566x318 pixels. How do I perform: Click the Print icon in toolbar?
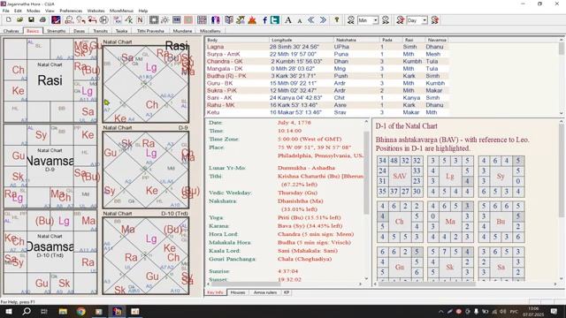[x=42, y=20]
